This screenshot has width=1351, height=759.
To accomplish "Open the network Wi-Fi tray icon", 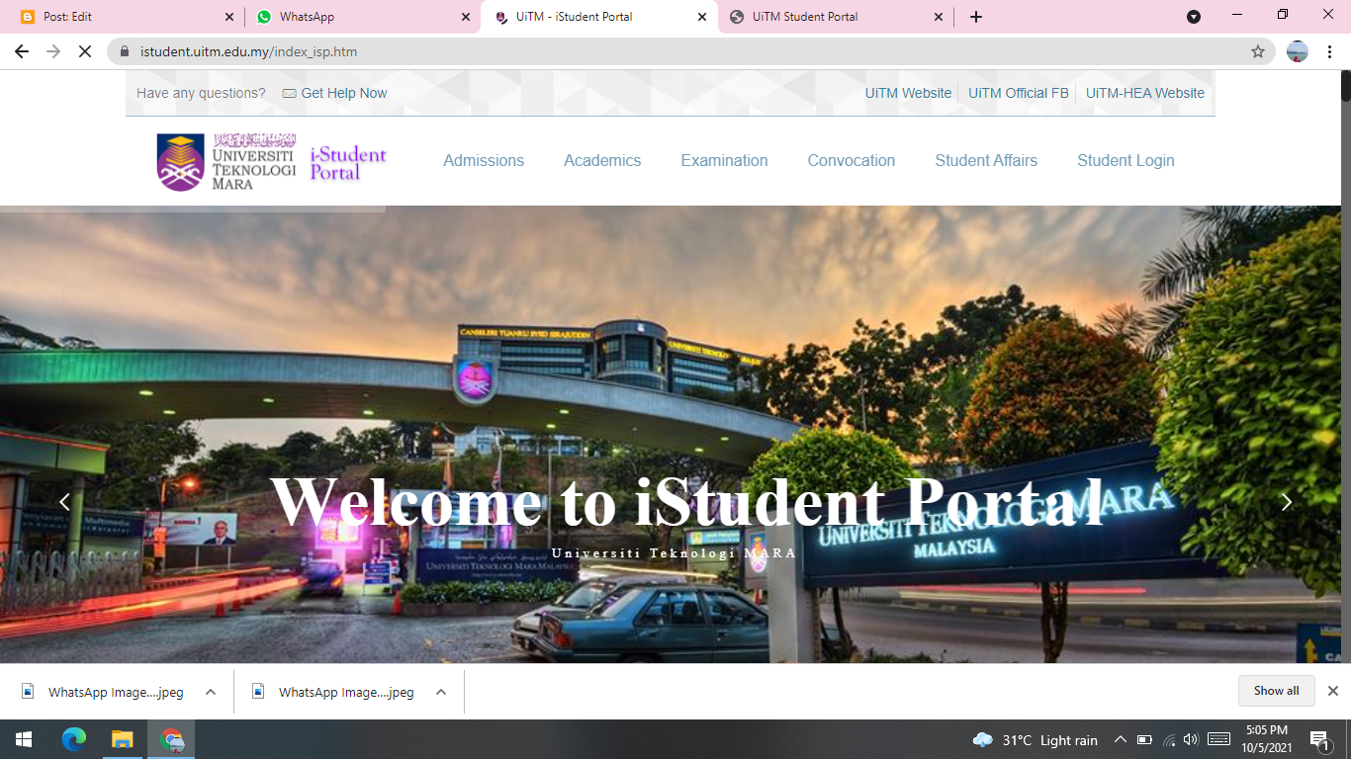I will point(1169,739).
